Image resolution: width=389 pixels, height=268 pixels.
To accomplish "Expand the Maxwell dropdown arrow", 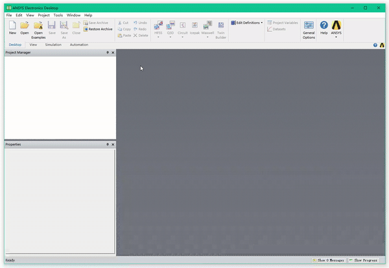I will pos(207,37).
